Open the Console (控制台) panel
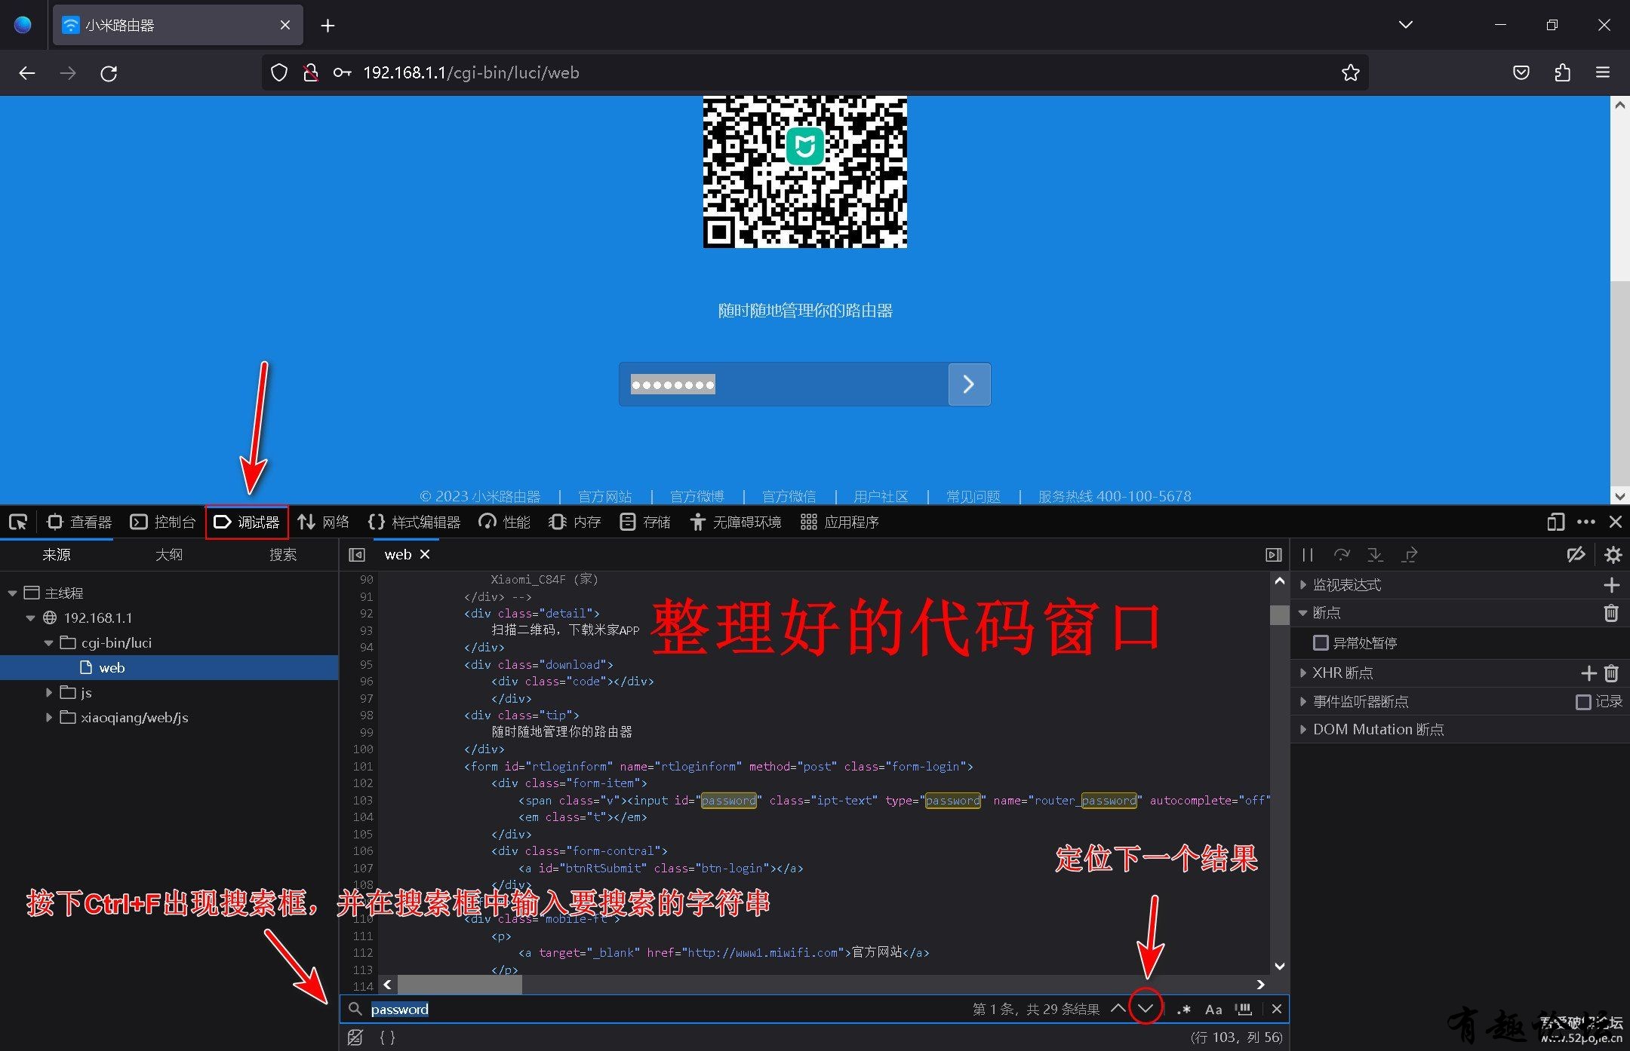Image resolution: width=1630 pixels, height=1051 pixels. click(163, 522)
